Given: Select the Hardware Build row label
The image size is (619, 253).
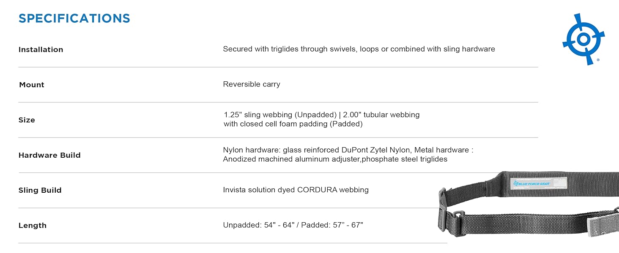Looking at the screenshot, I should click(x=49, y=155).
